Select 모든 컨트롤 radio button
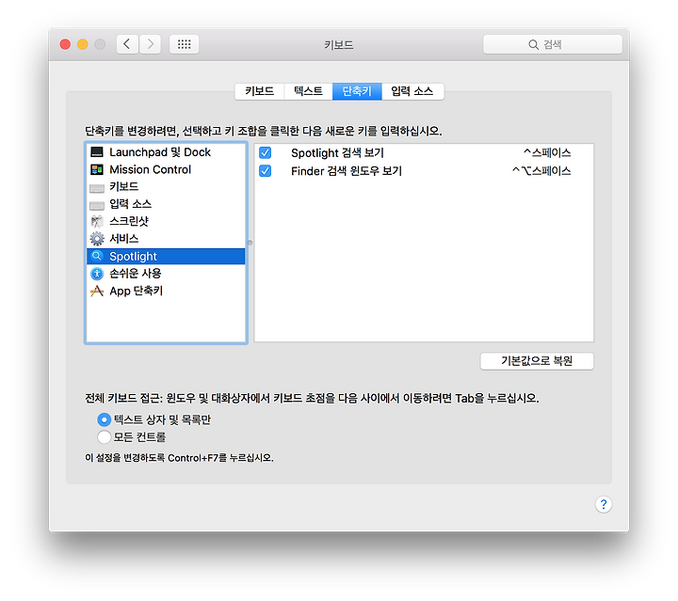The width and height of the screenshot is (678, 601). tap(105, 437)
